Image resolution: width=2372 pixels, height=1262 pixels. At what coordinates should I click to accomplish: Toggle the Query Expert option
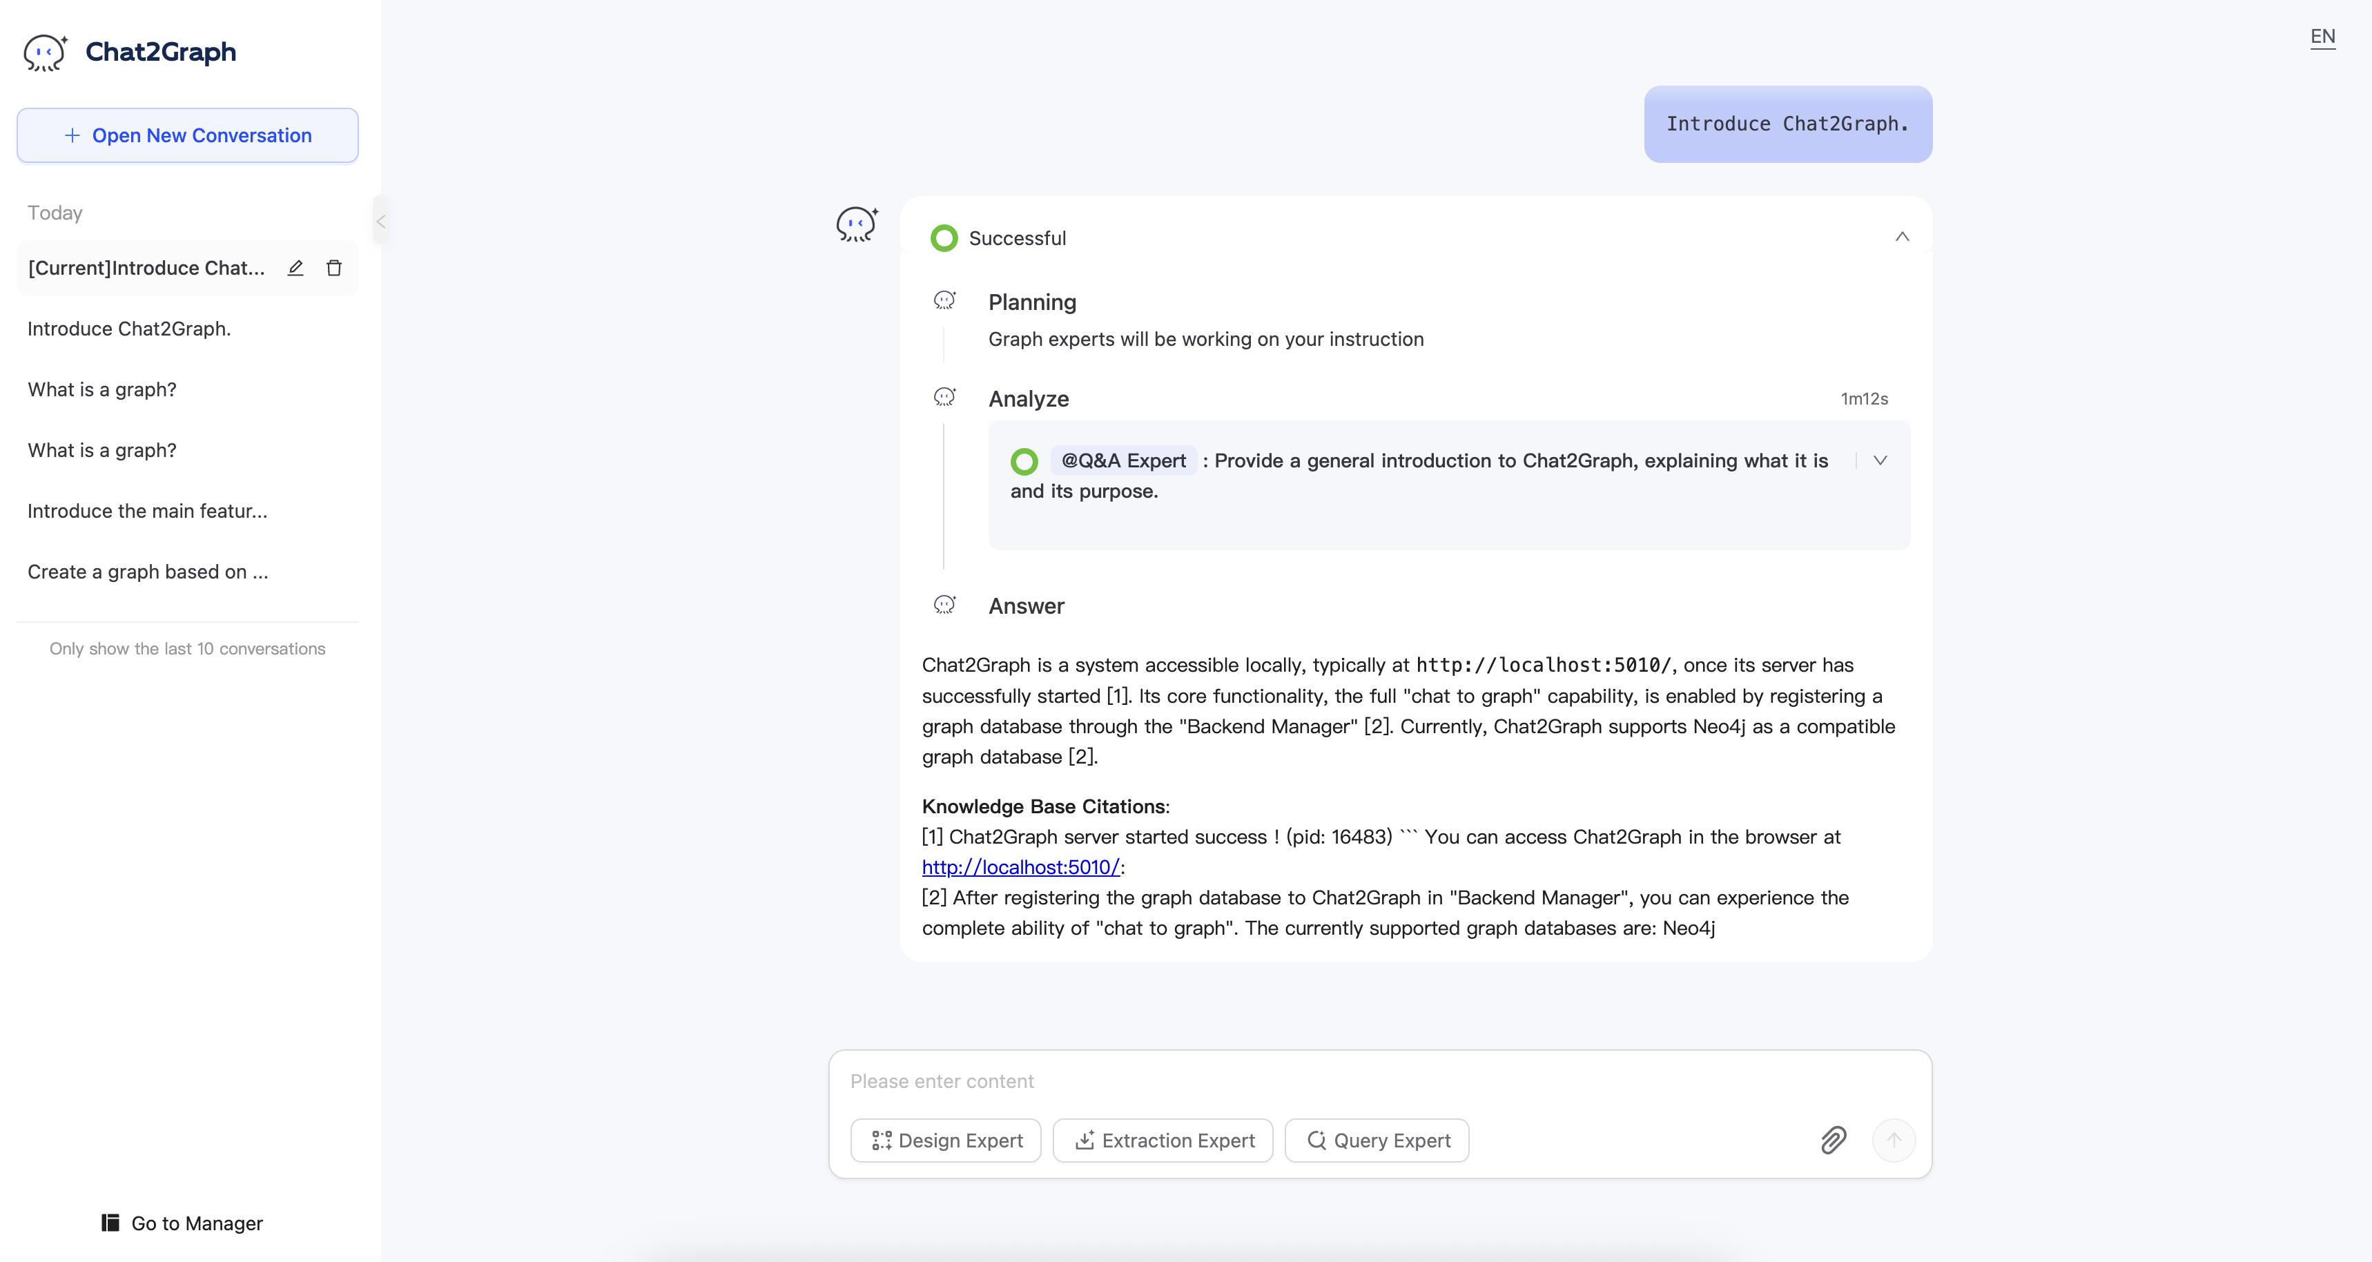click(1377, 1140)
